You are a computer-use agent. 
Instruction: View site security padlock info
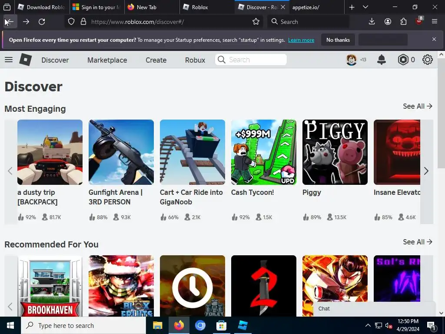coord(83,22)
